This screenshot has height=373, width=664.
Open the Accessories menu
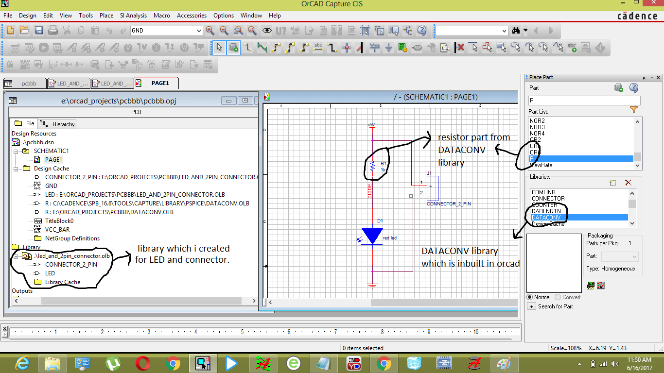pos(192,16)
